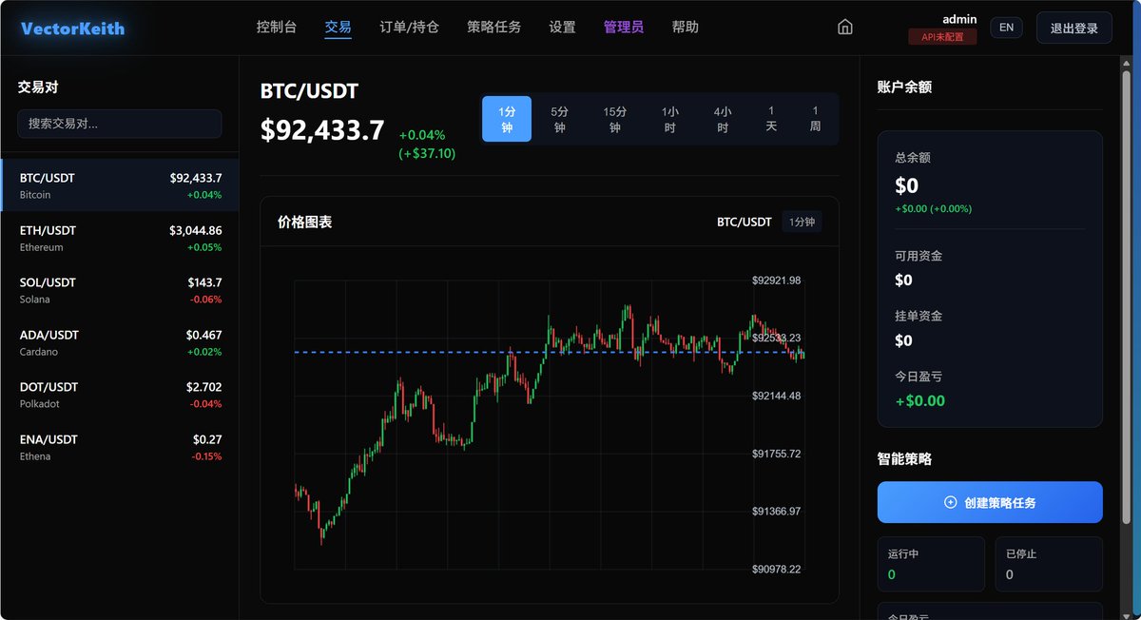The height and width of the screenshot is (620, 1141).
Task: Click the 可用资金 label
Action: (x=919, y=256)
